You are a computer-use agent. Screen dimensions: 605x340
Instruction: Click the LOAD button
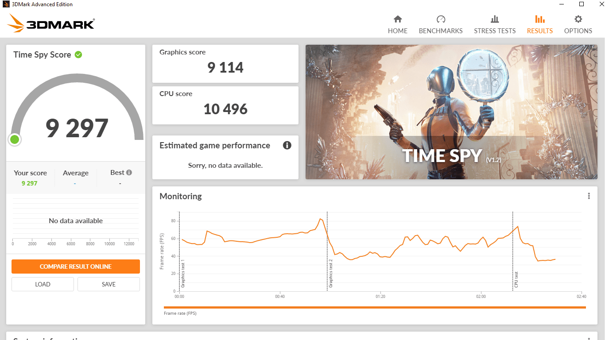(43, 284)
